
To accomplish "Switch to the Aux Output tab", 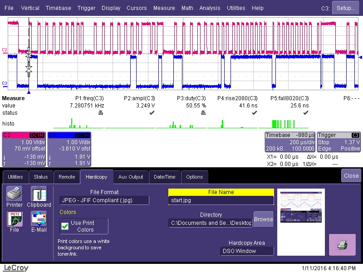I will [x=131, y=177].
